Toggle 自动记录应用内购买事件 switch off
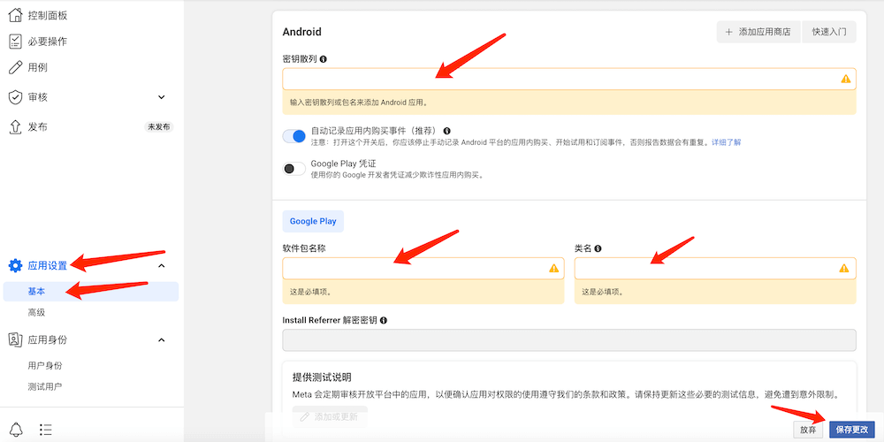884x442 pixels. [x=293, y=136]
